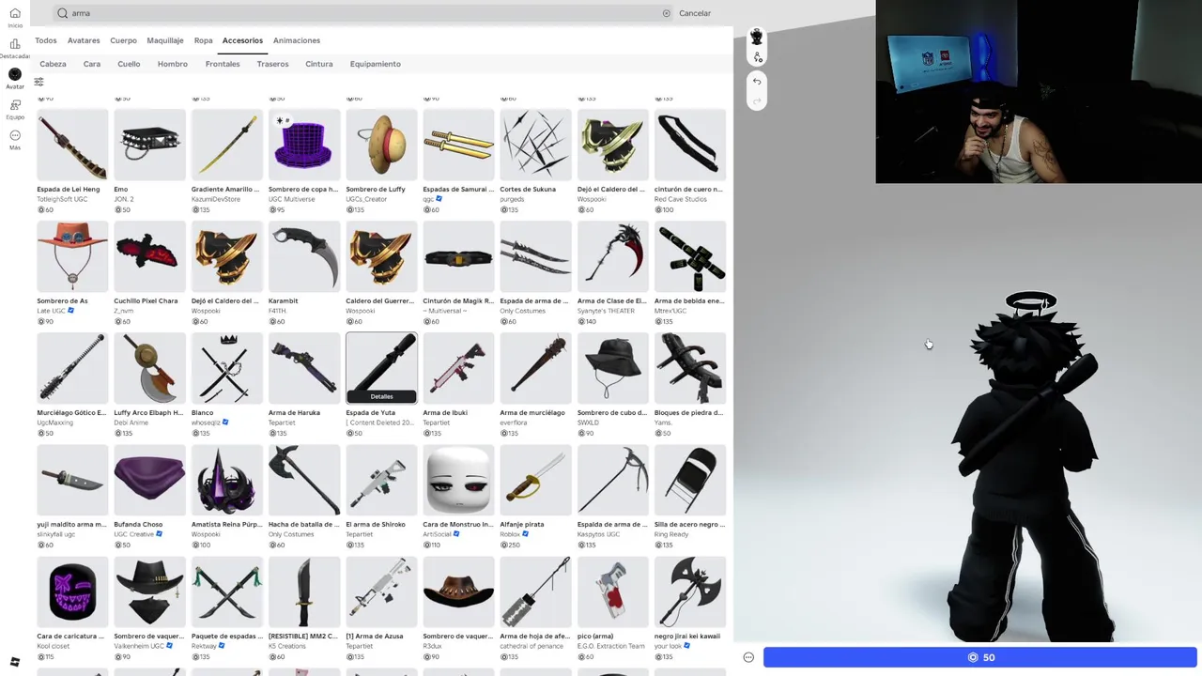1202x676 pixels.
Task: Select the Espada de Lei Heng item
Action: (73, 145)
